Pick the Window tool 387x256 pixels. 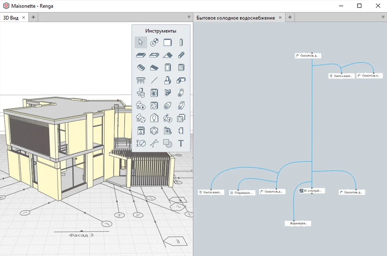181,67
